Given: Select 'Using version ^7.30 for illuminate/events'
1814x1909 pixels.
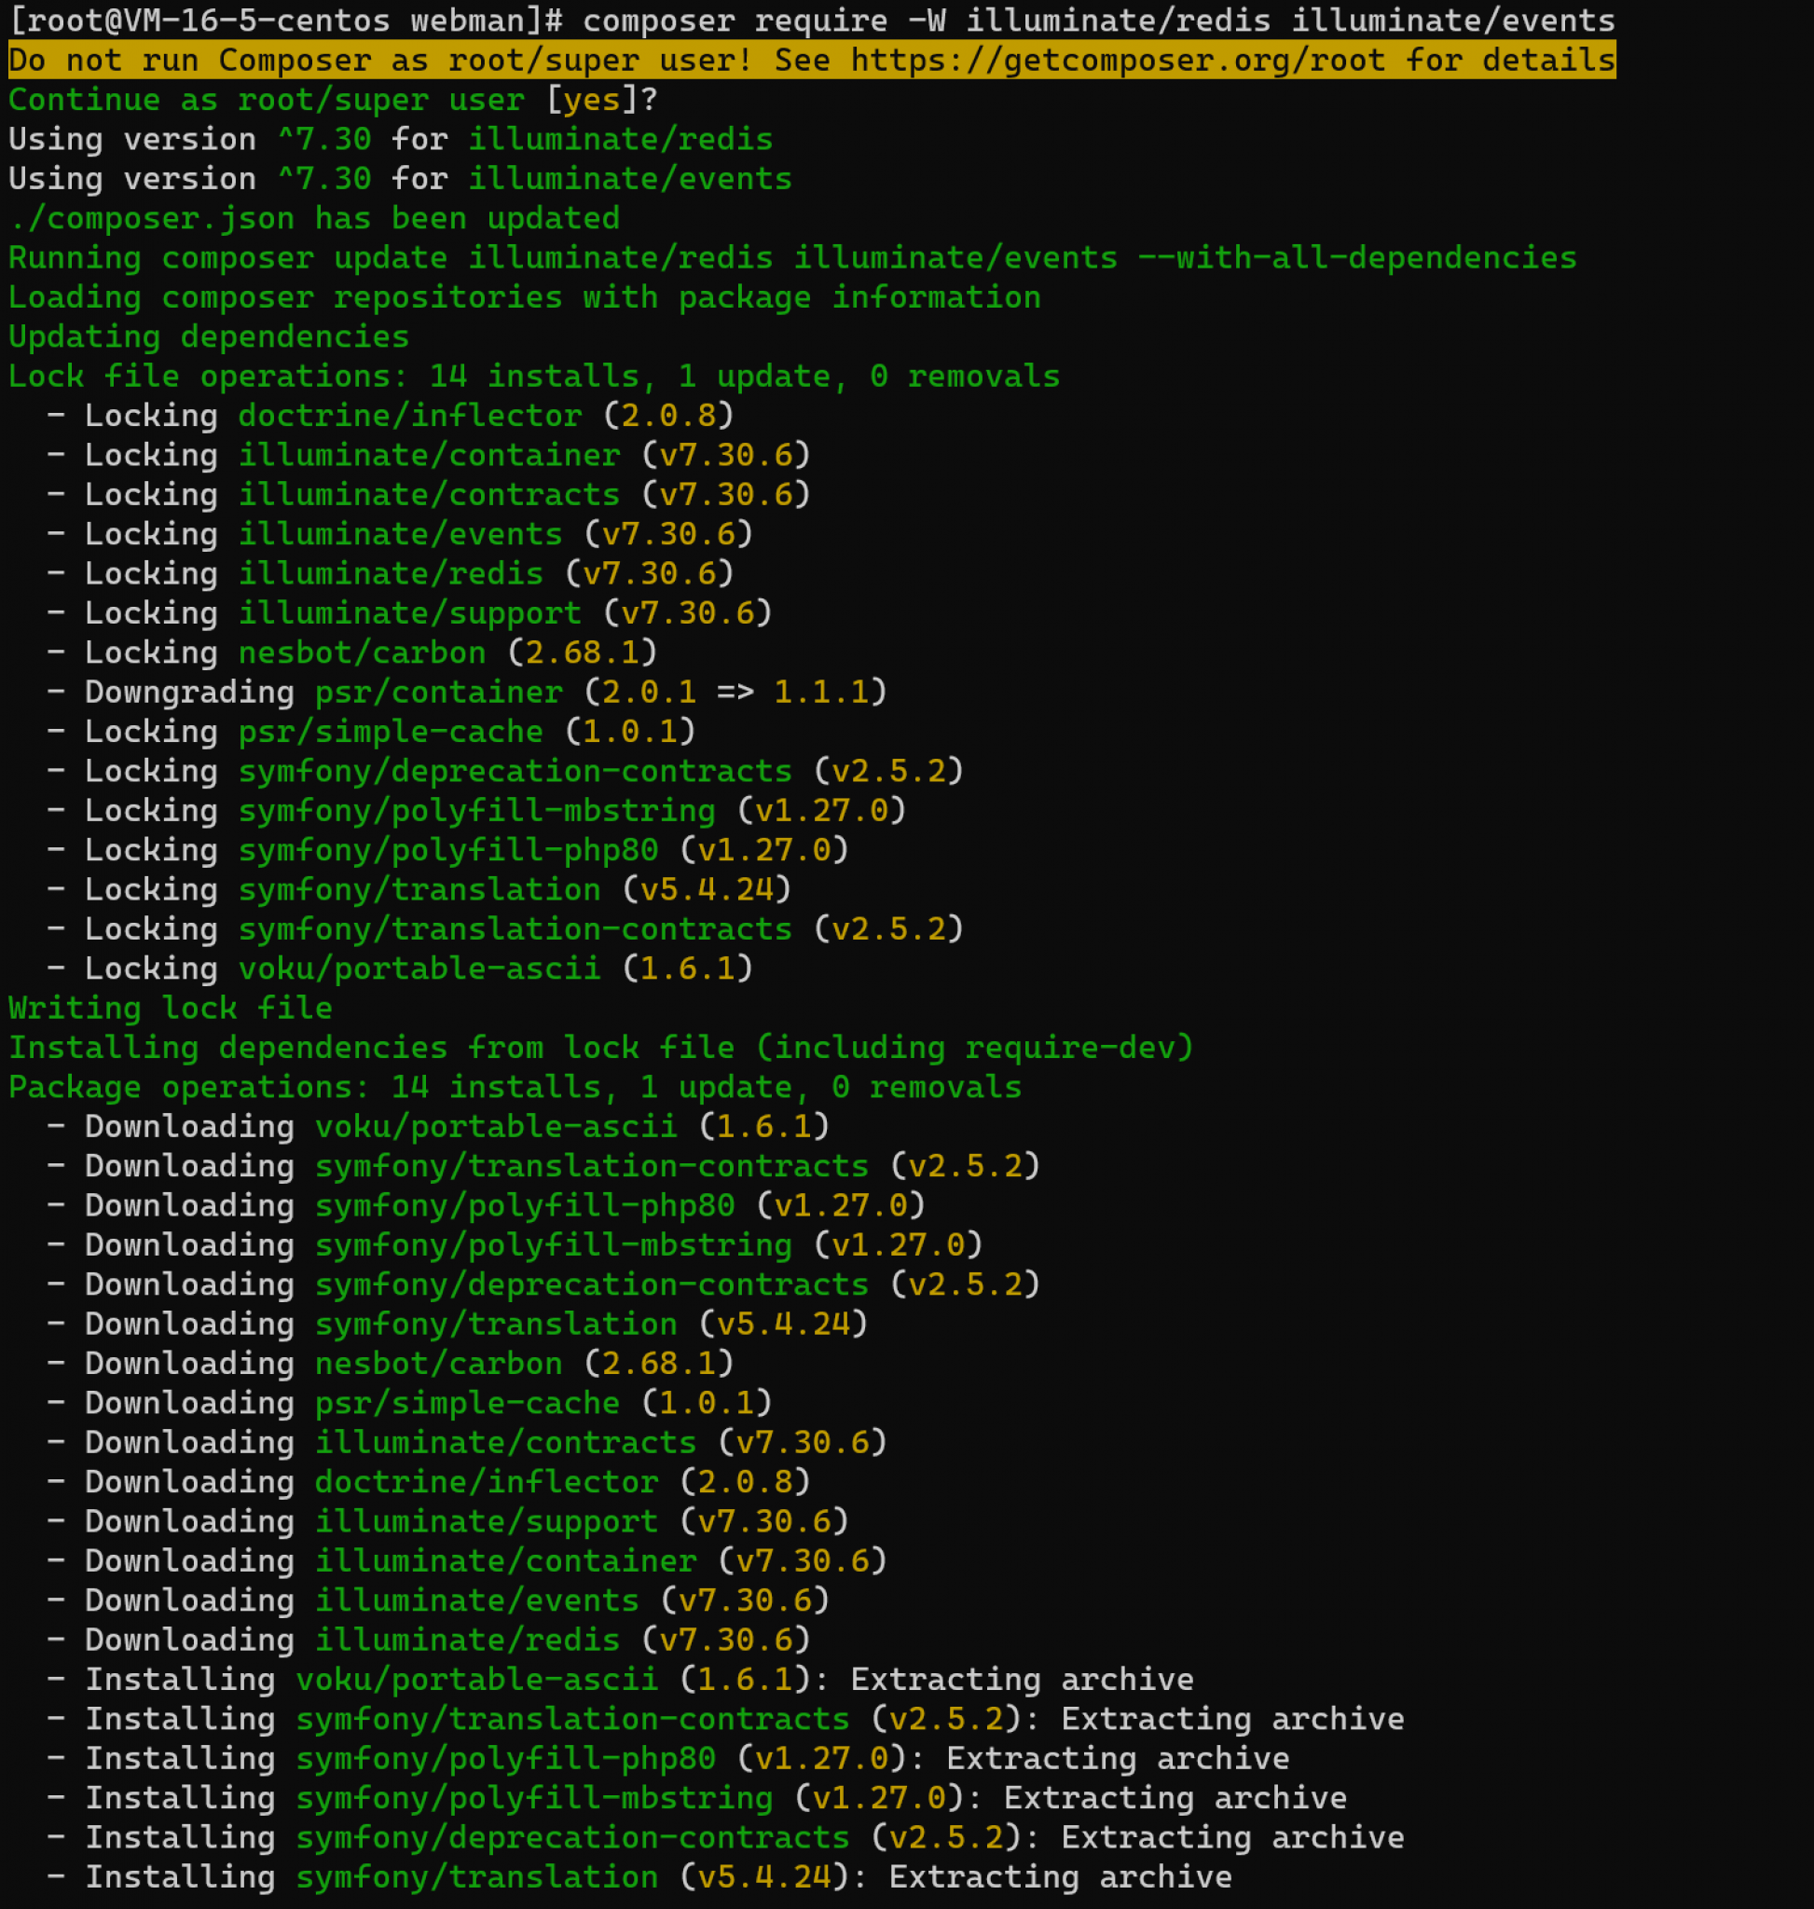Looking at the screenshot, I should coord(400,179).
